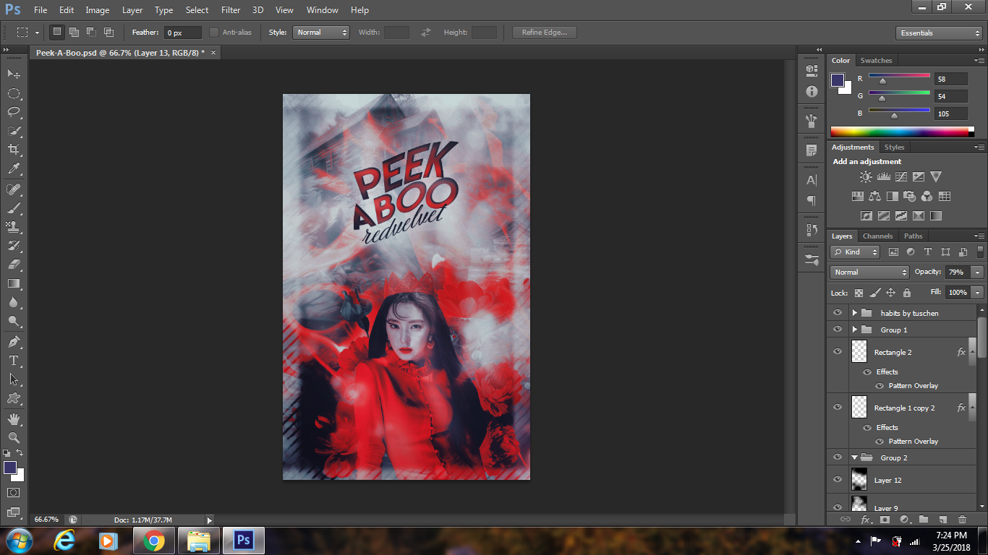Open the Essentials workspace dropdown
The height and width of the screenshot is (555, 988).
(x=938, y=33)
